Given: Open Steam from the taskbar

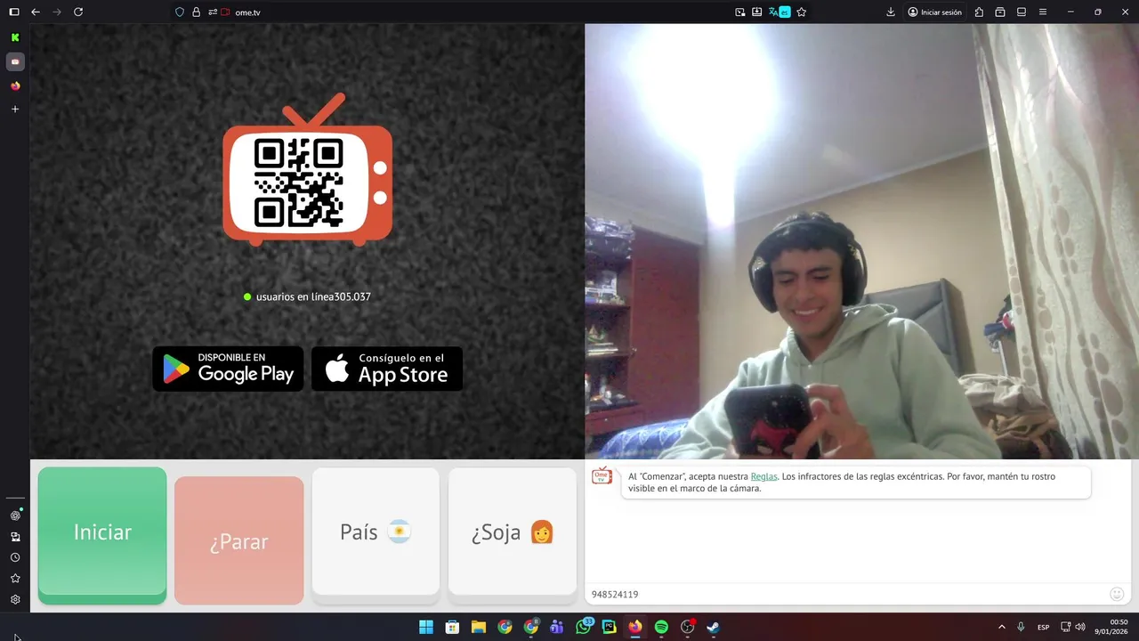Looking at the screenshot, I should pos(714,627).
